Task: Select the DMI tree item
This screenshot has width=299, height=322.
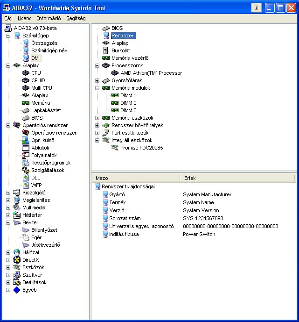Action: [35, 58]
